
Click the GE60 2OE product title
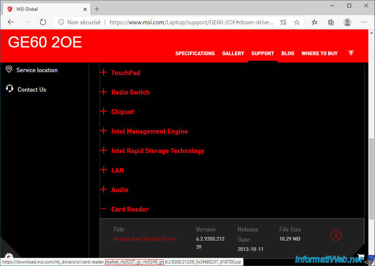(x=45, y=42)
